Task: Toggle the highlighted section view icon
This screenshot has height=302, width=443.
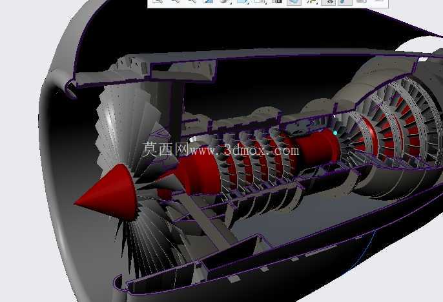Action: pos(294,2)
